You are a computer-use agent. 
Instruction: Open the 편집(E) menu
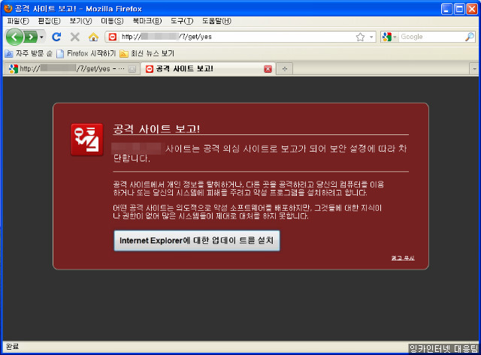tap(49, 21)
